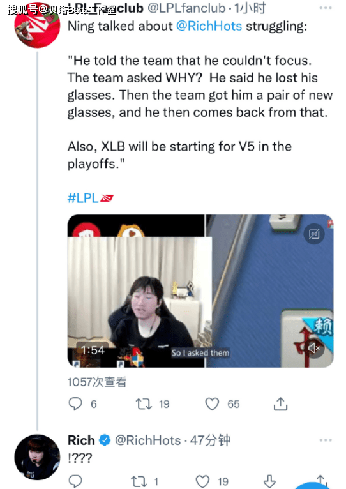Open Rich's profile name
Image resolution: width=346 pixels, height=489 pixels.
[x=81, y=440]
